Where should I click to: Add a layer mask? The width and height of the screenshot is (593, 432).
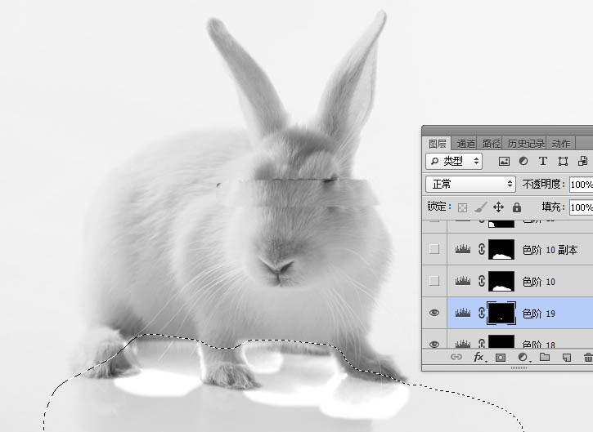(501, 358)
